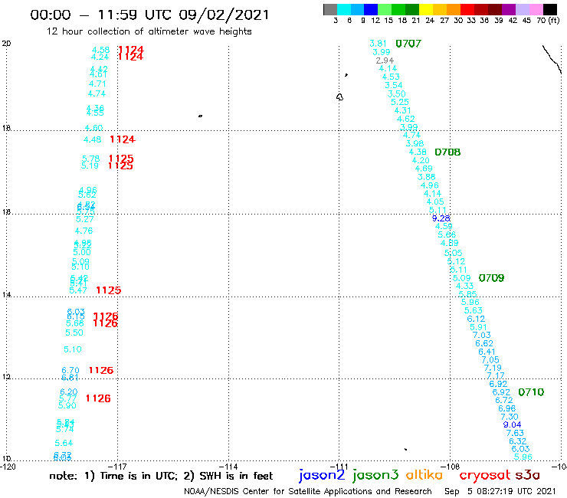Select the 7.03 wave height value
Image resolution: width=567 pixels, height=498 pixels.
click(x=482, y=336)
